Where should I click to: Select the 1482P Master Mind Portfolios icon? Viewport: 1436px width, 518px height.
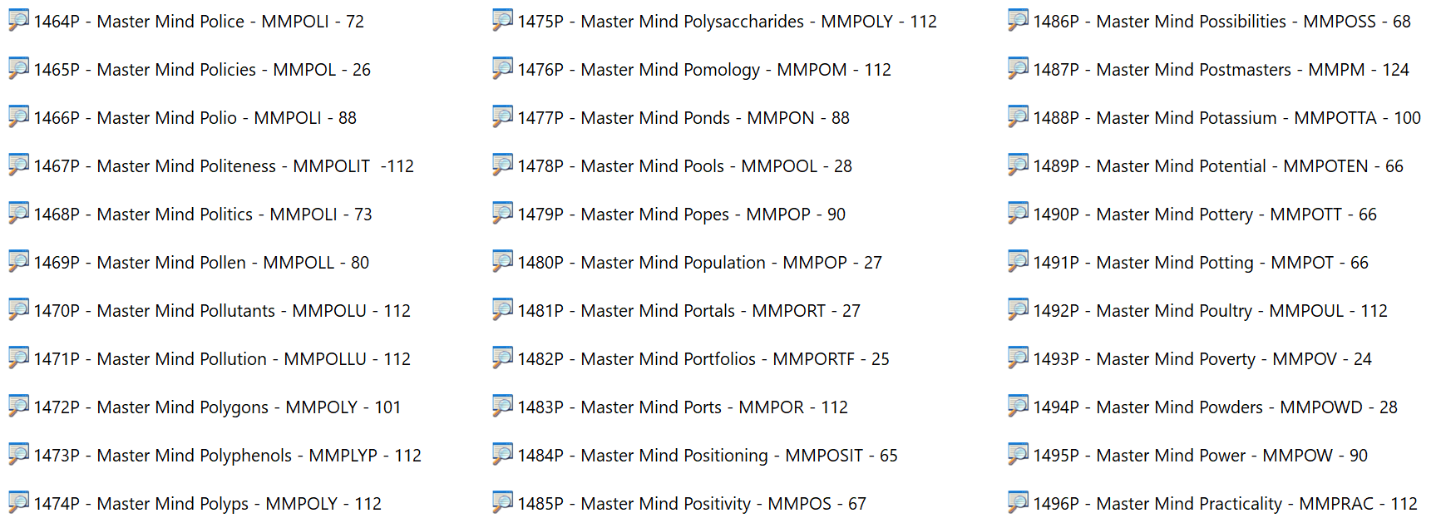click(502, 358)
